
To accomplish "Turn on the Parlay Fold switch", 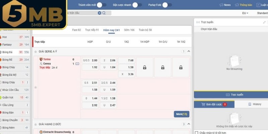I will click(x=169, y=5).
